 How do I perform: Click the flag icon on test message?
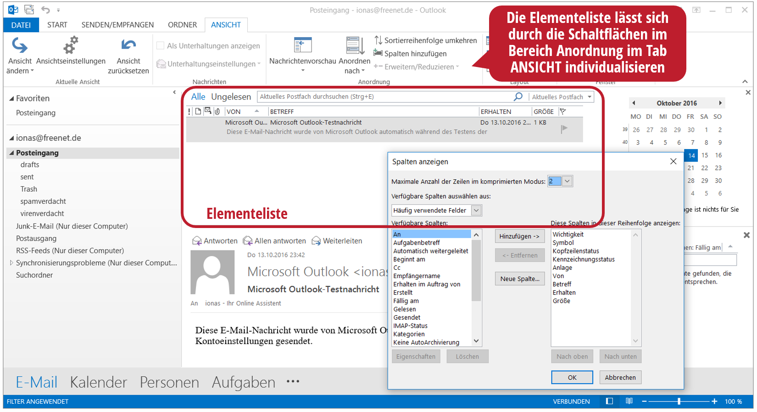[x=564, y=129]
